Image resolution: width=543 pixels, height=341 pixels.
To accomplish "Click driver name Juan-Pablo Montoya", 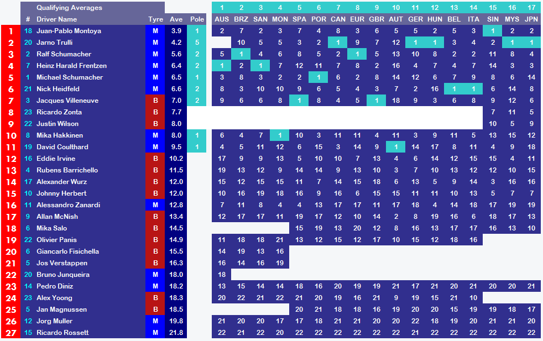I will [69, 31].
